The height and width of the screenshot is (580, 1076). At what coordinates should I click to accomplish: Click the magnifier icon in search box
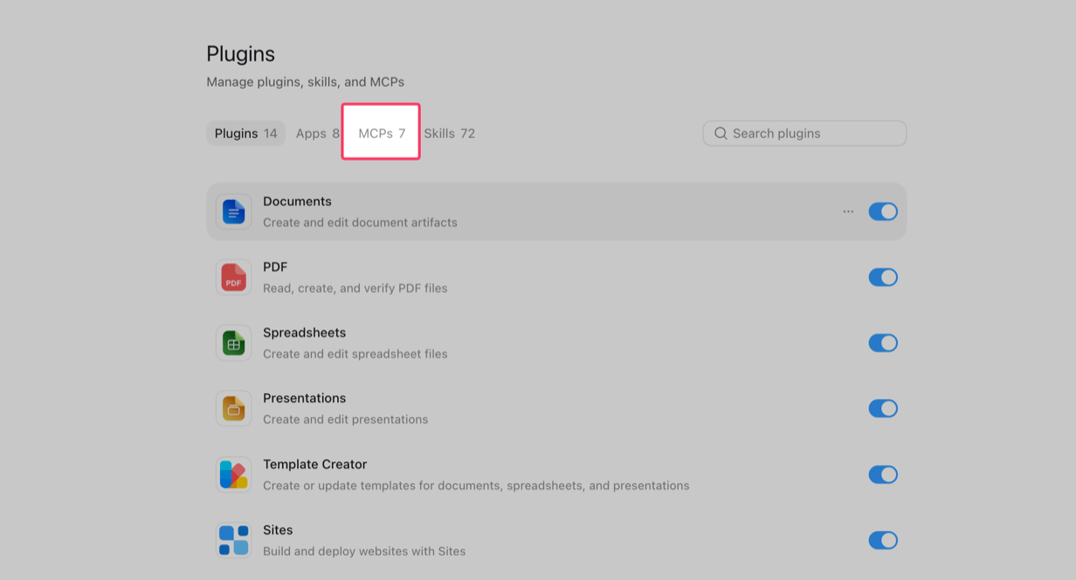point(721,134)
